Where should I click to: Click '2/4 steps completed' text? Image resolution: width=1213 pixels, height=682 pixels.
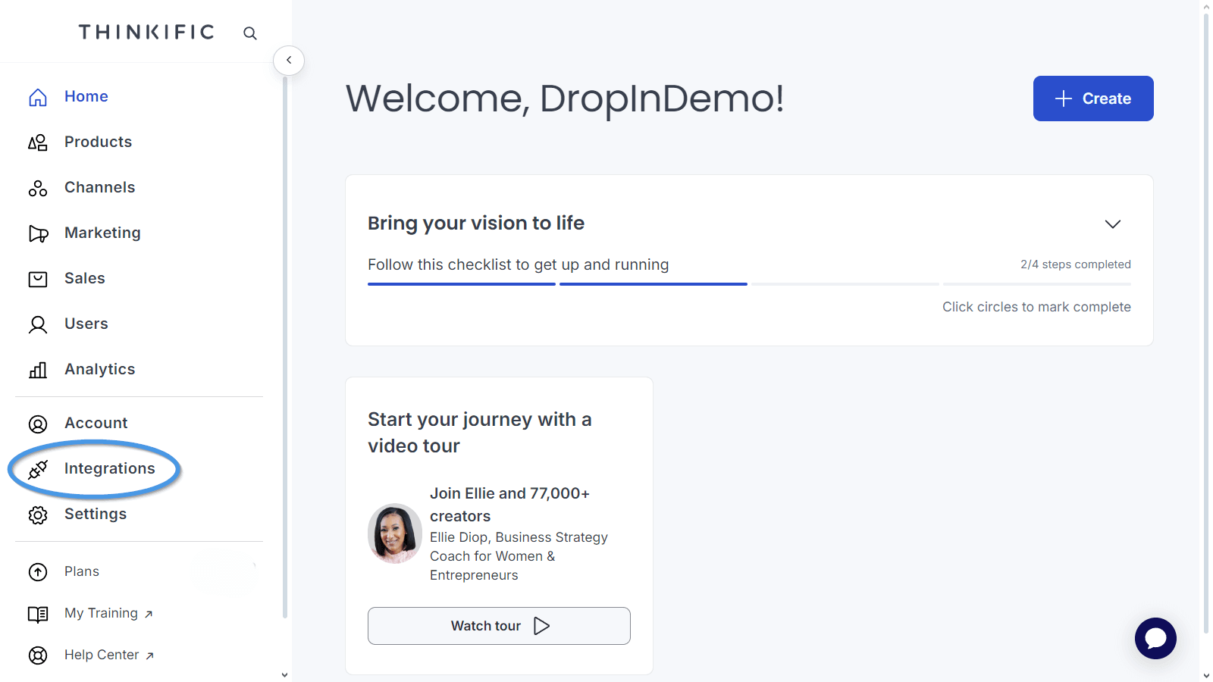coord(1076,264)
